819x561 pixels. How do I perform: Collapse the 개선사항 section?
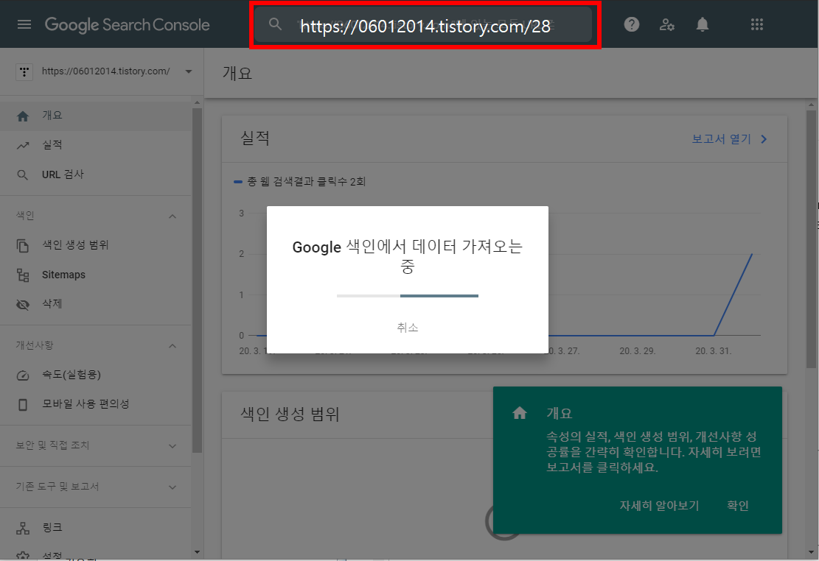tap(172, 346)
